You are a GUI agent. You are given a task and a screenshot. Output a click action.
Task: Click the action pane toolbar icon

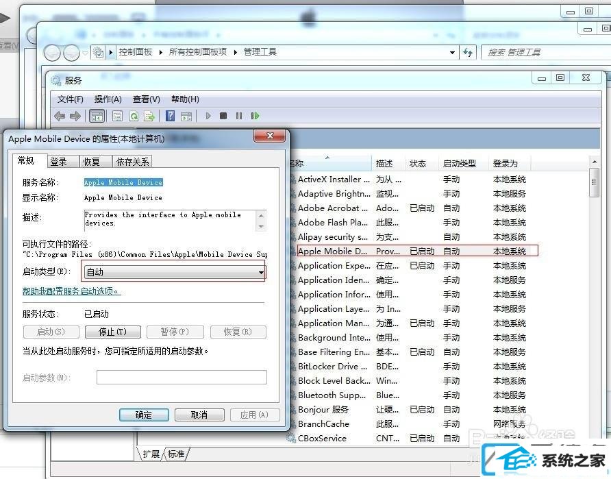(186, 116)
